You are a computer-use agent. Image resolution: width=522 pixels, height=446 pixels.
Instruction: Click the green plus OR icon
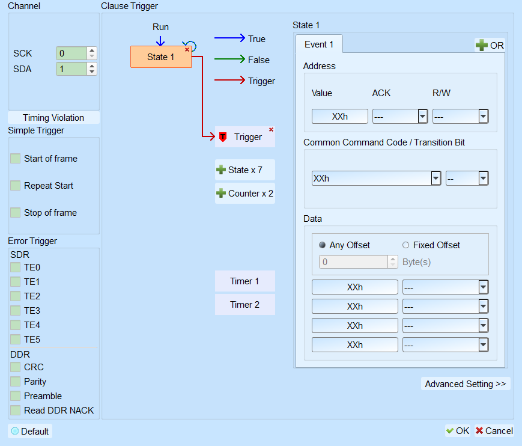click(x=481, y=45)
